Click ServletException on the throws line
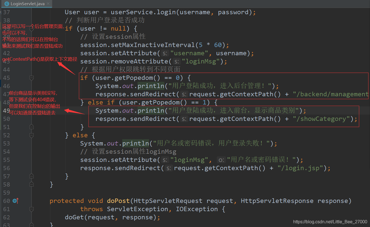 (137, 209)
